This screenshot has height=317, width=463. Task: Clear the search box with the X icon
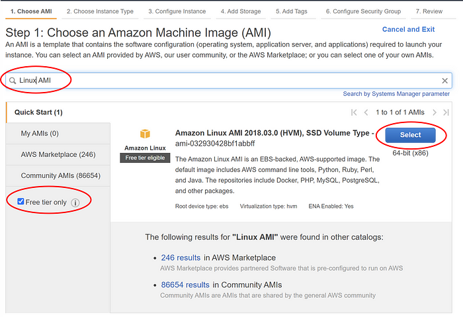(x=444, y=81)
